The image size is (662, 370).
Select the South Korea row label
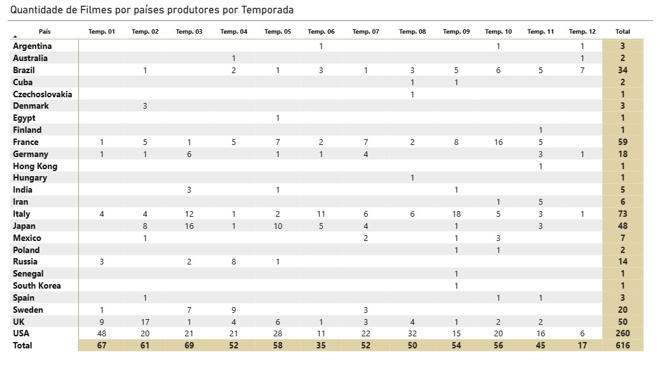37,285
